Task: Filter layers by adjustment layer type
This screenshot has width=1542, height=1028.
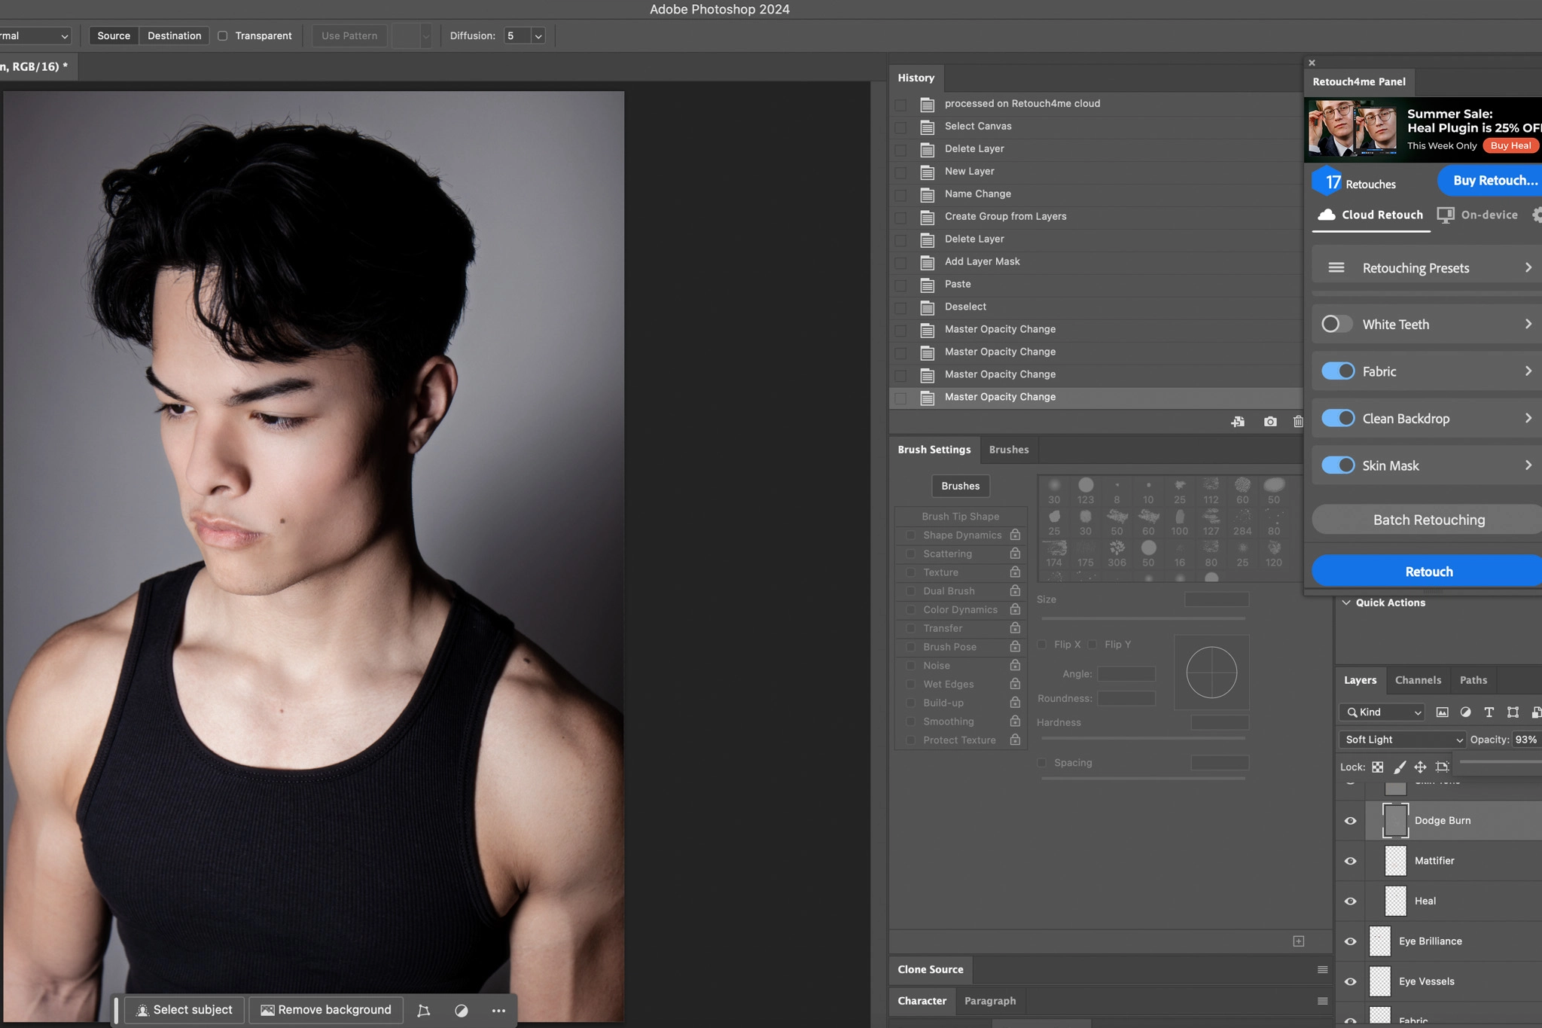Action: 1464,712
